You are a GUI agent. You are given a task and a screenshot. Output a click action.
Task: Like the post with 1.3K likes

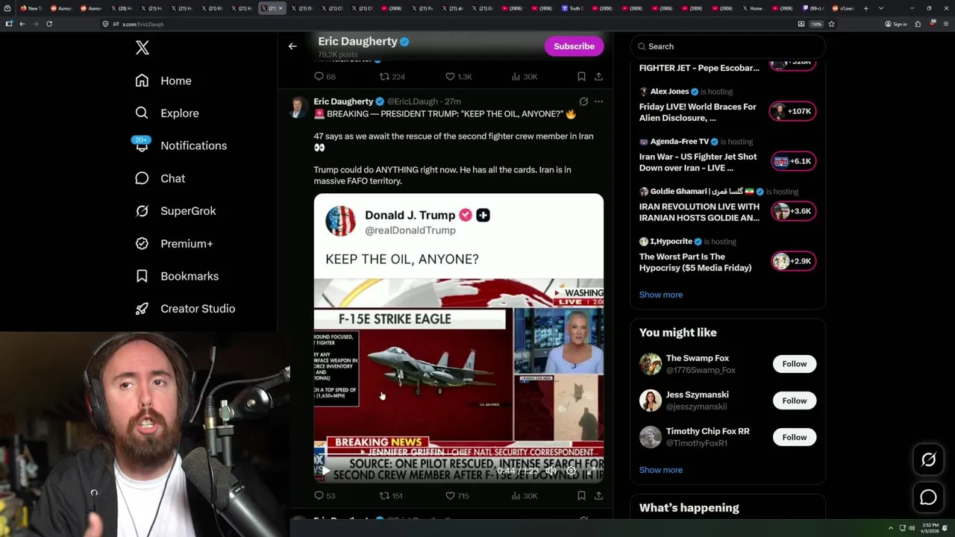tap(458, 76)
